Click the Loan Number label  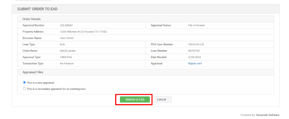click(159, 51)
